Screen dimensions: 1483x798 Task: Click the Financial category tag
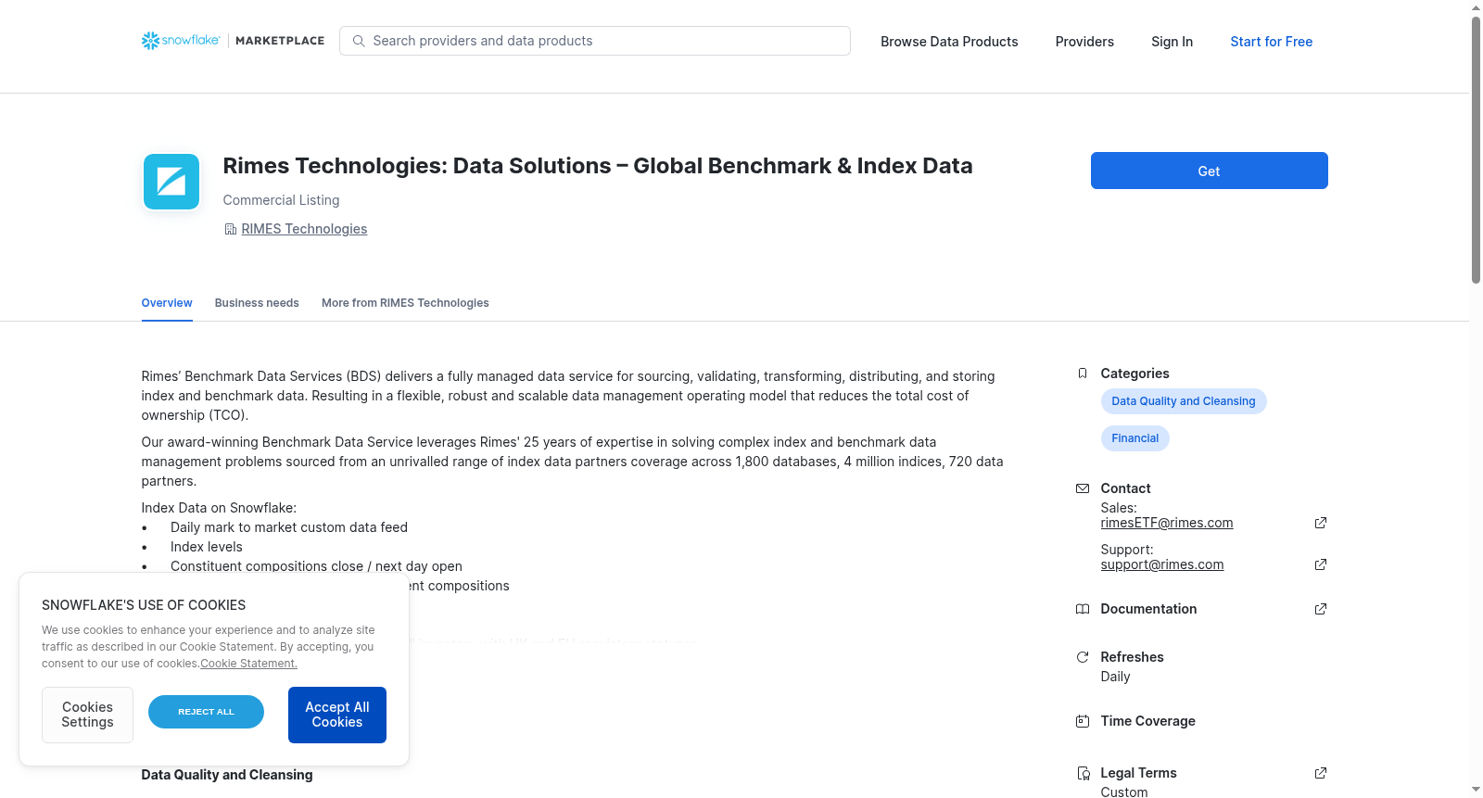tap(1134, 438)
